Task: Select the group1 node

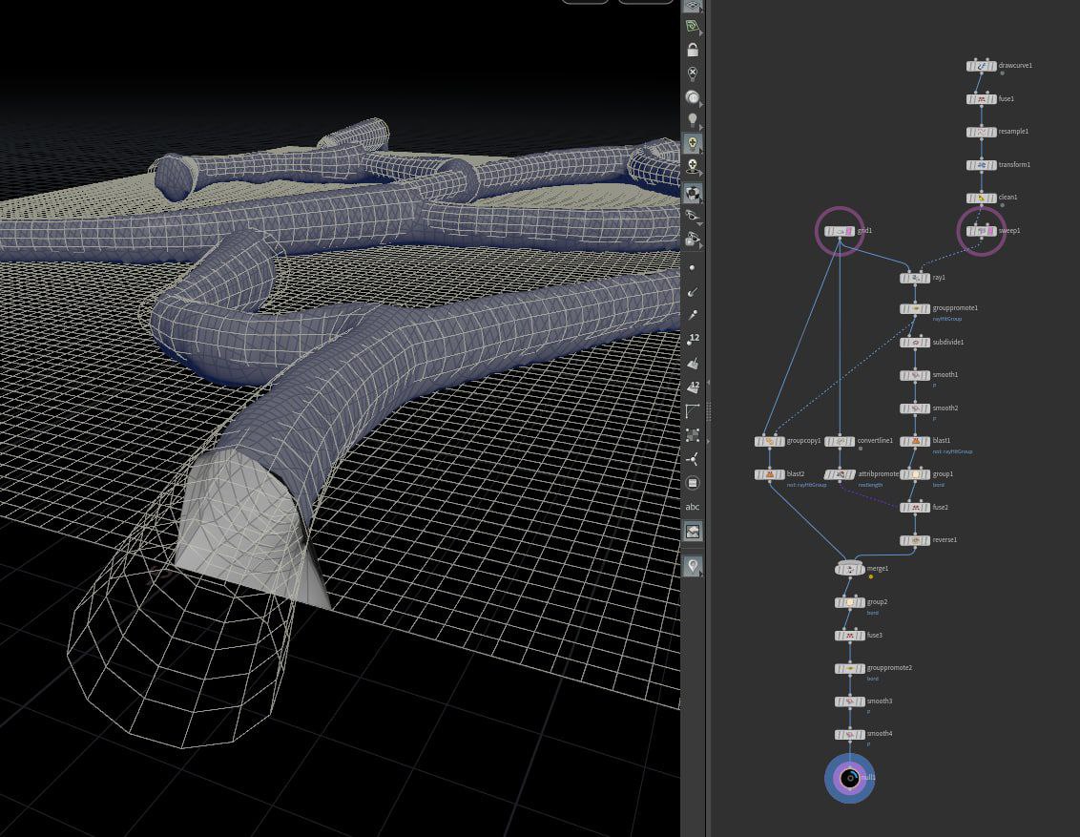Action: pyautogui.click(x=915, y=474)
